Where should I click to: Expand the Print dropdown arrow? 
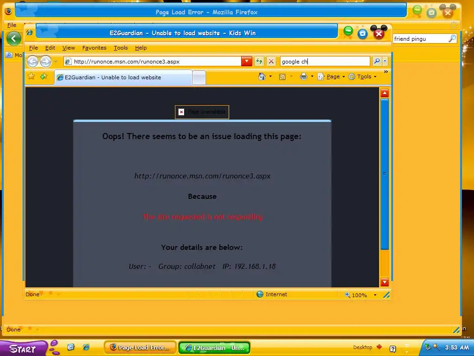tap(312, 76)
